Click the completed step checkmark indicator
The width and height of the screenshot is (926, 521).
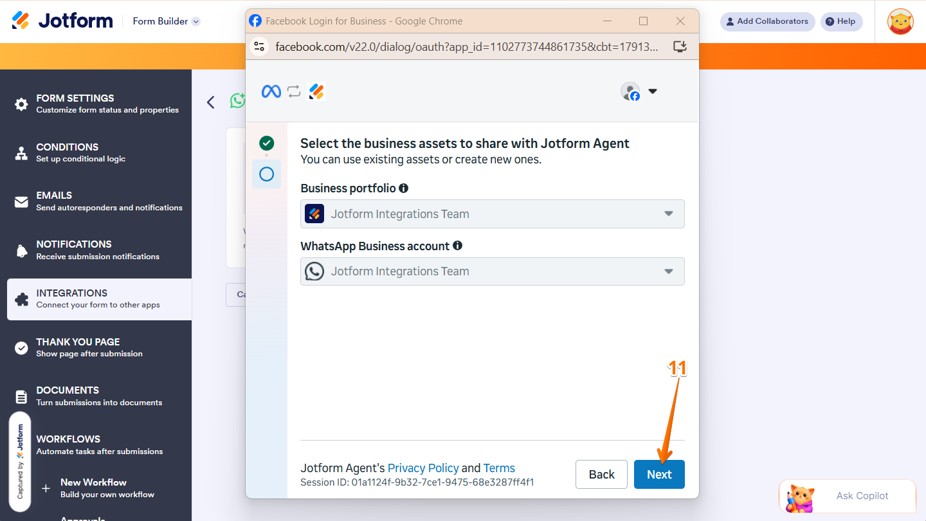pos(266,143)
